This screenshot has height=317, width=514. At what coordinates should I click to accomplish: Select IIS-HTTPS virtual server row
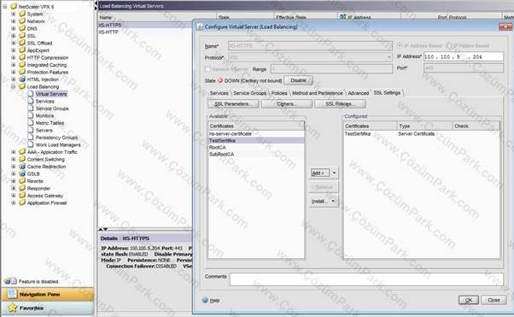[145, 26]
